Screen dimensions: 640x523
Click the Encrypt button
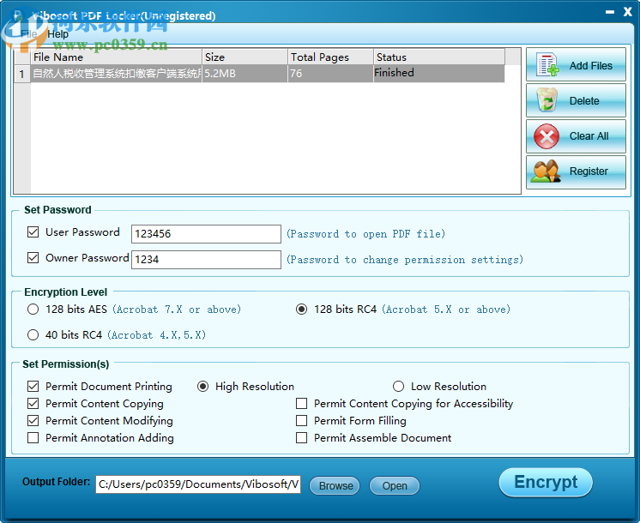pyautogui.click(x=546, y=482)
